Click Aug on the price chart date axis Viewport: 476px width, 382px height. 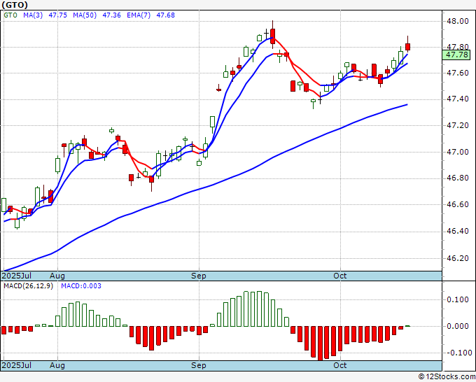pos(57,276)
